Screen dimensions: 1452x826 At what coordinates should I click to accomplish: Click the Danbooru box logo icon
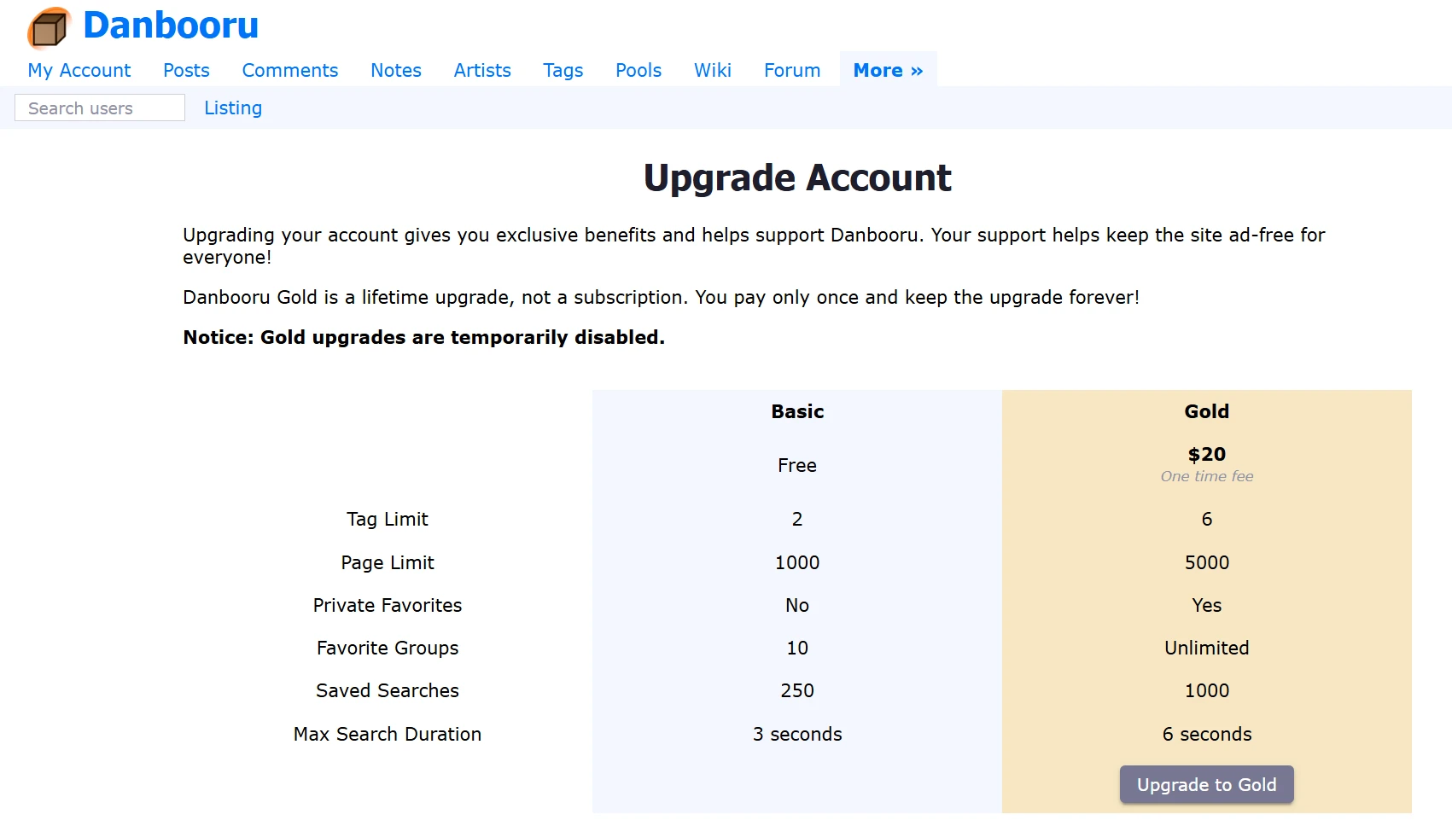pyautogui.click(x=50, y=28)
